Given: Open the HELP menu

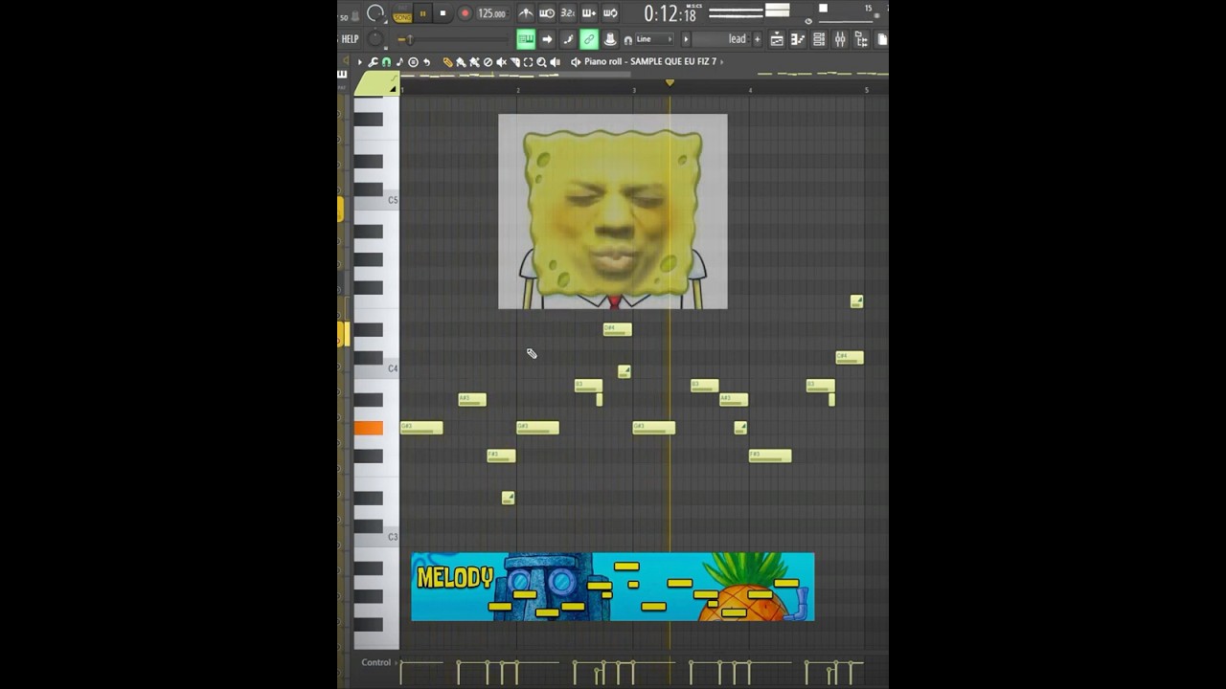Looking at the screenshot, I should pyautogui.click(x=350, y=39).
